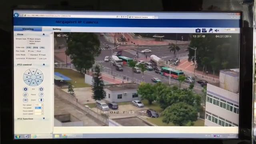Choose the last video size button
This screenshot has width=256, height=144.
click(42, 48)
